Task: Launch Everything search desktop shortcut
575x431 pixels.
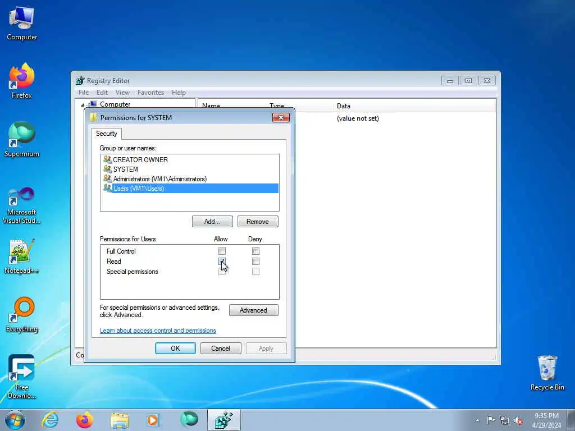Action: [22, 315]
